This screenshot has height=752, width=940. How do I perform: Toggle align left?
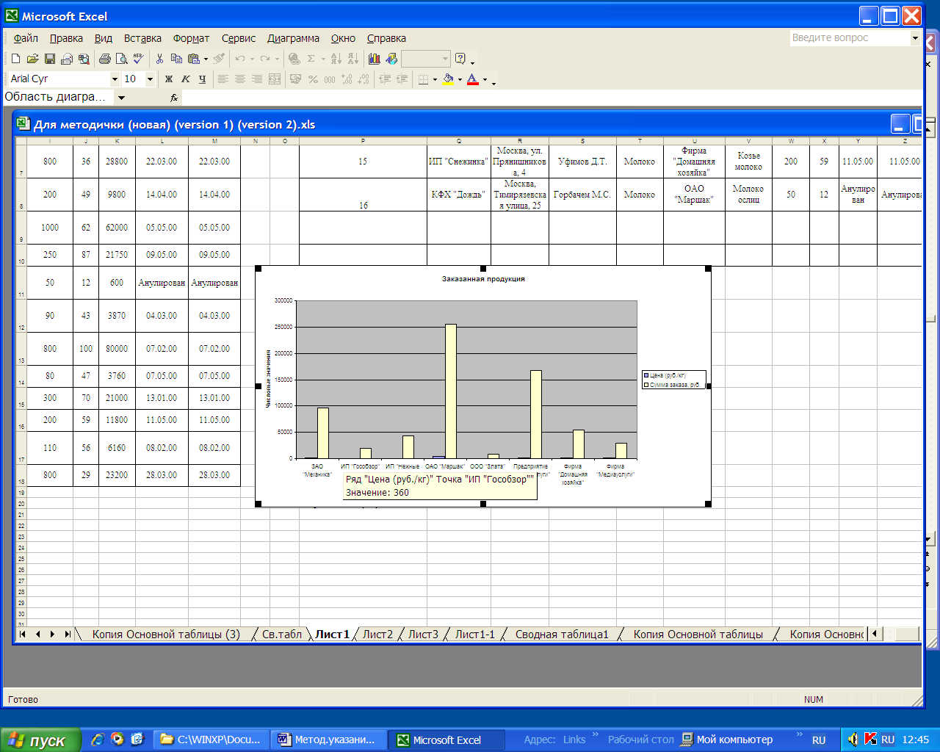tap(223, 79)
